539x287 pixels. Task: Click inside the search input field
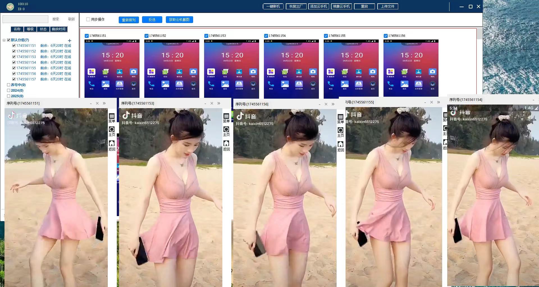point(25,19)
